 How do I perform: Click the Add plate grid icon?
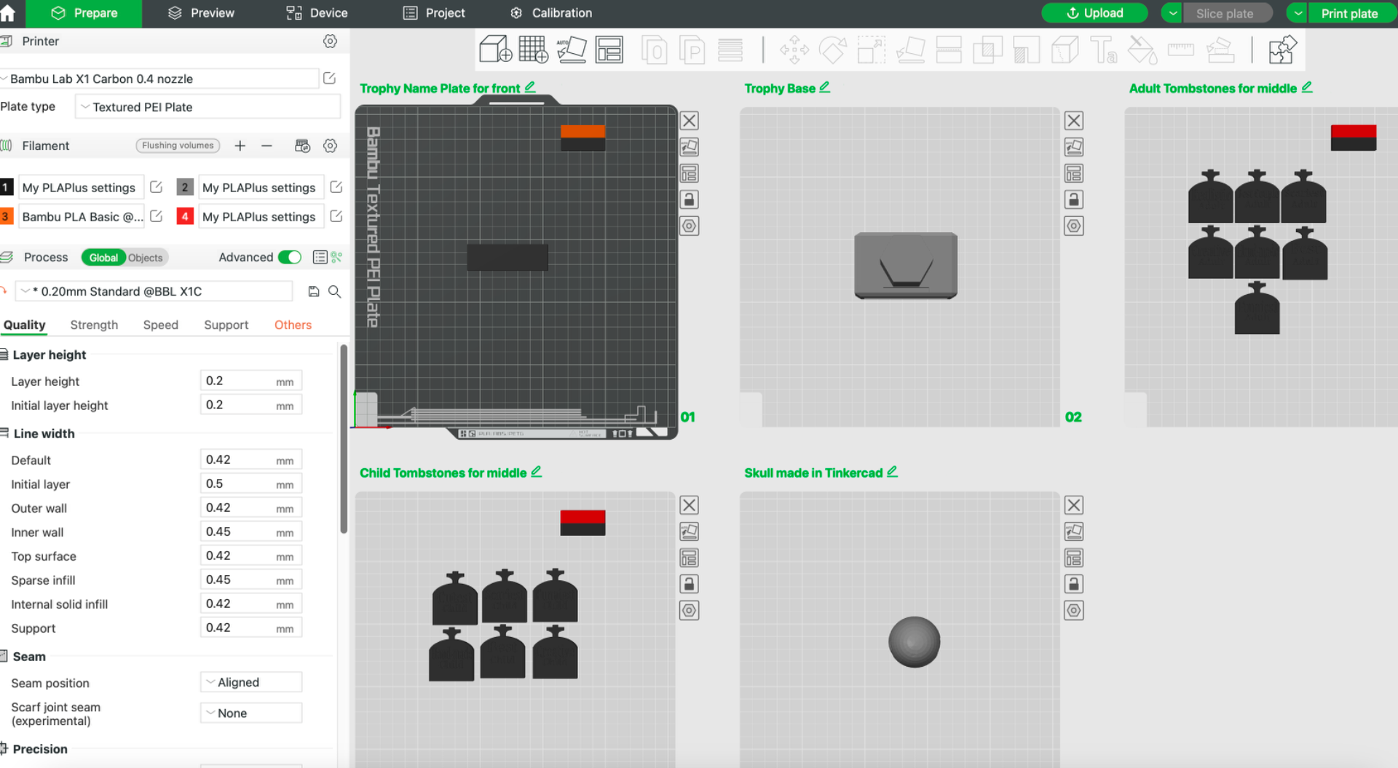533,50
